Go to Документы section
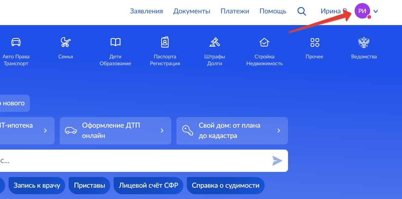The image size is (402, 199). (192, 11)
